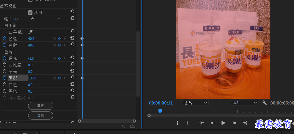
Task: Add or remove 色彩 keyframe
Action: coord(60,45)
